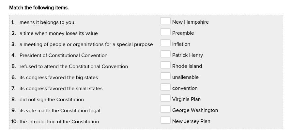The height and width of the screenshot is (134, 291).
Task: Select the answer box beside Patrick Henry
Action: coord(165,54)
